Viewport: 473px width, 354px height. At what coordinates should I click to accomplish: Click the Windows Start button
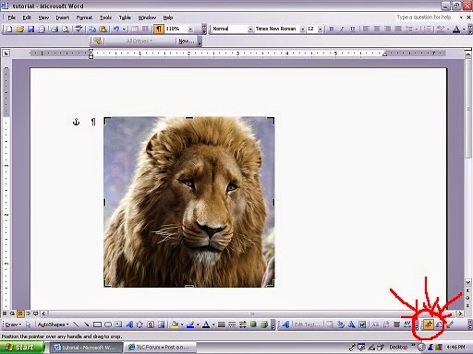point(22,348)
